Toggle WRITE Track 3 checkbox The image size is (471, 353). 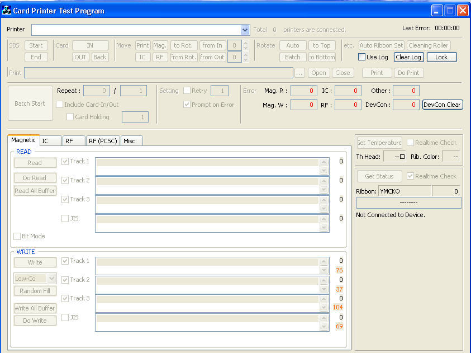click(x=65, y=298)
